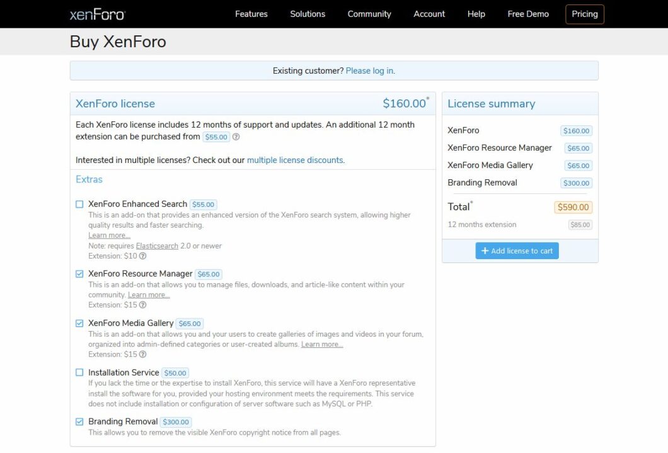Screen dimensions: 668x453
Task: Click the XenForo $160.00 price in License summary
Action: [577, 131]
